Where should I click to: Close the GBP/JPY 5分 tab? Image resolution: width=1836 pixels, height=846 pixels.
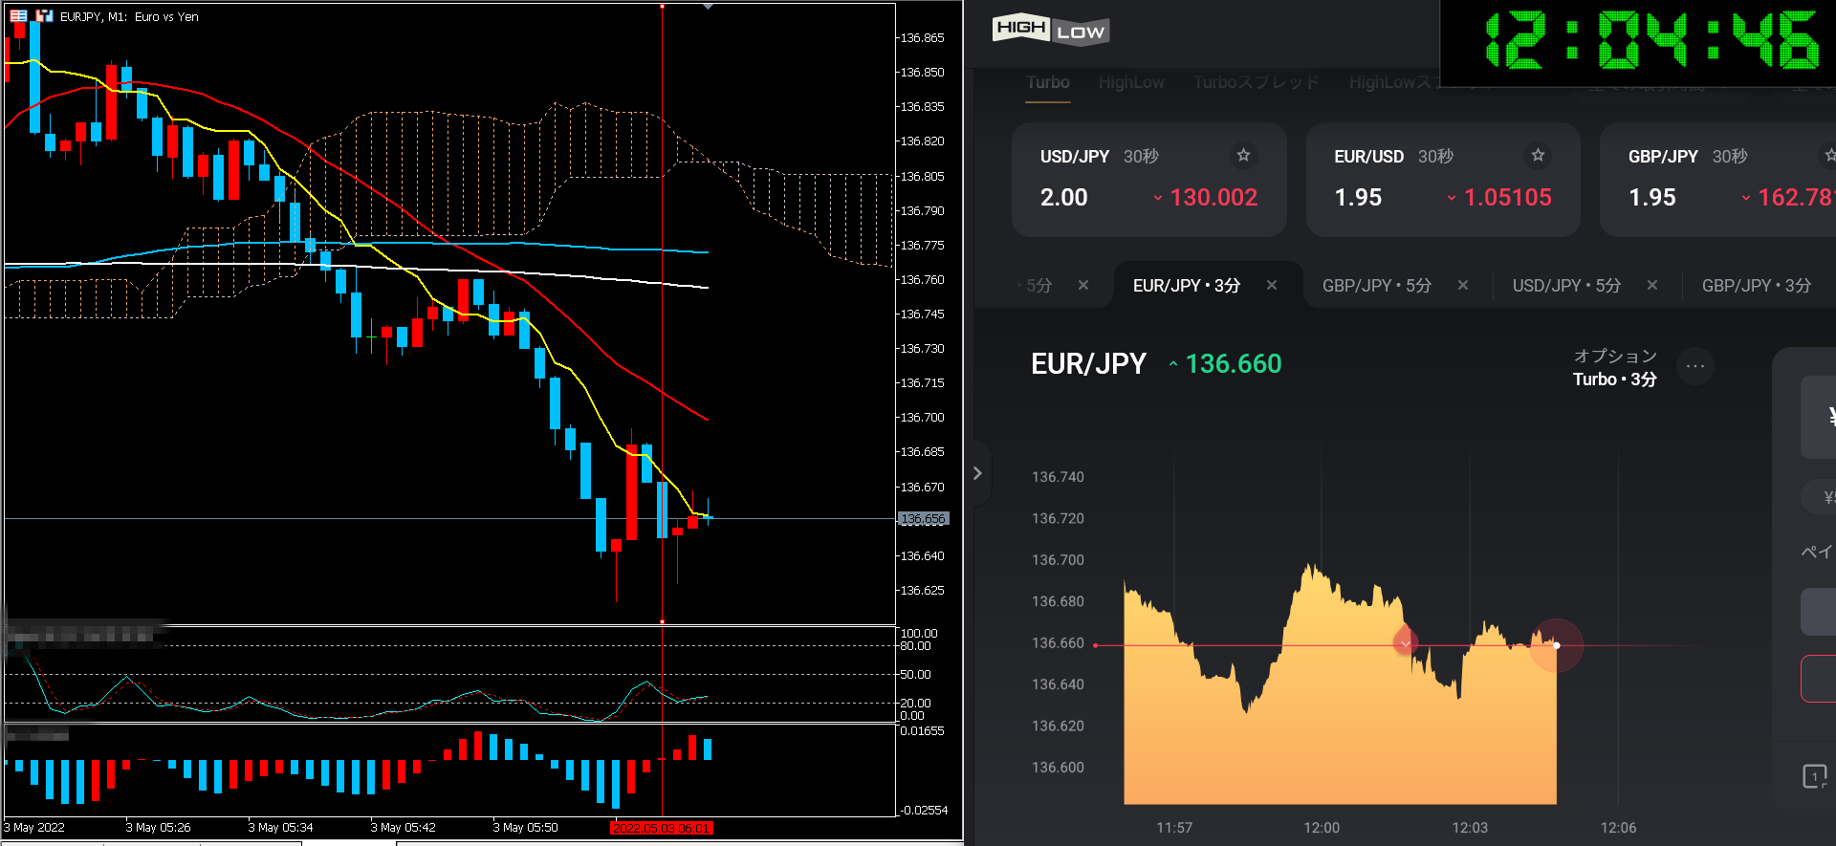(x=1462, y=285)
